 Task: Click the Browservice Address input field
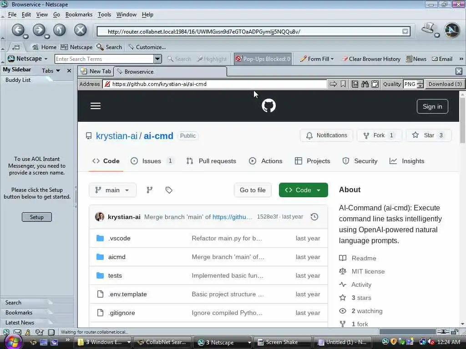(215, 84)
